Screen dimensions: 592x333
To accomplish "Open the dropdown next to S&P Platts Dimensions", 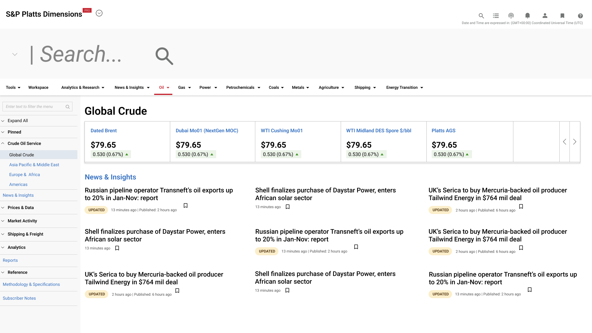I will coord(99,13).
